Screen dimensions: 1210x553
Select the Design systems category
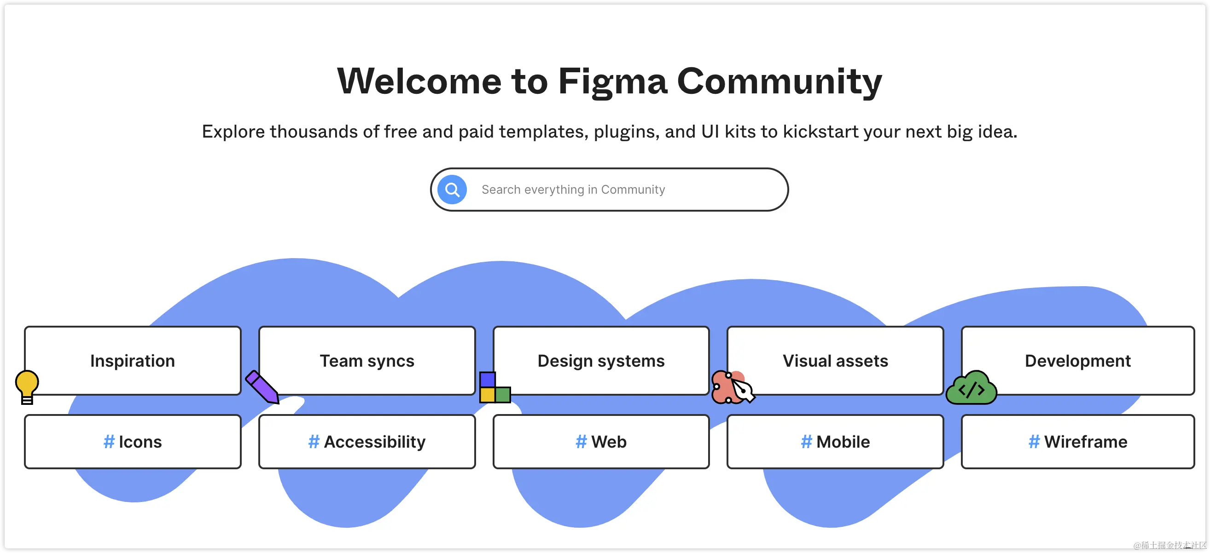click(x=601, y=361)
